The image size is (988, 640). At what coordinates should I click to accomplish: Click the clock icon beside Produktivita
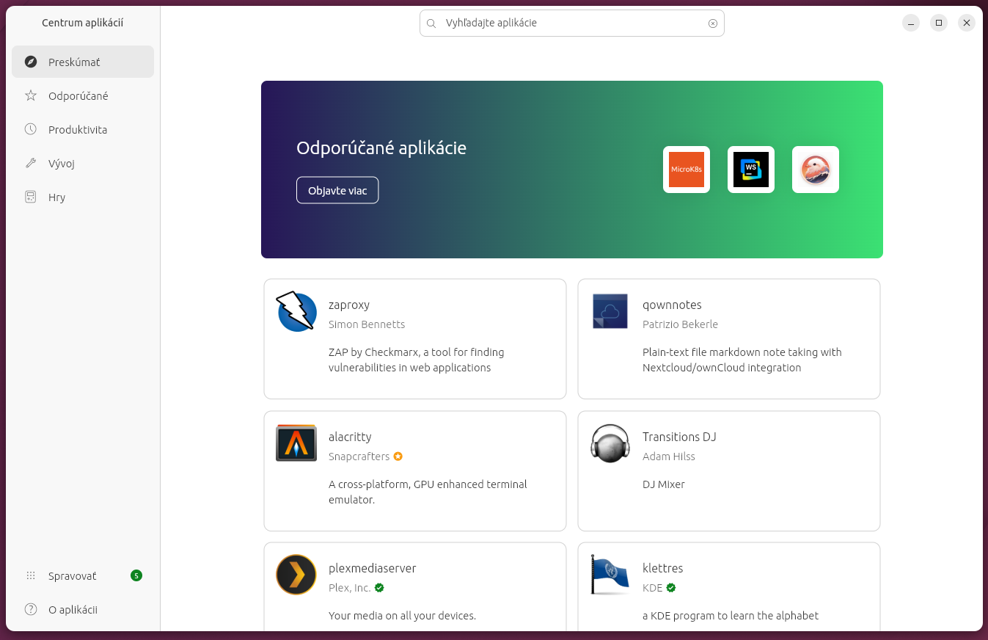click(31, 129)
